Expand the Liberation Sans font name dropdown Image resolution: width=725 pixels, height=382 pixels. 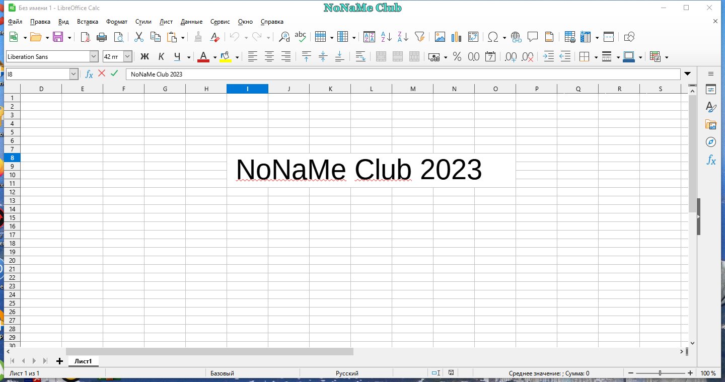click(94, 57)
